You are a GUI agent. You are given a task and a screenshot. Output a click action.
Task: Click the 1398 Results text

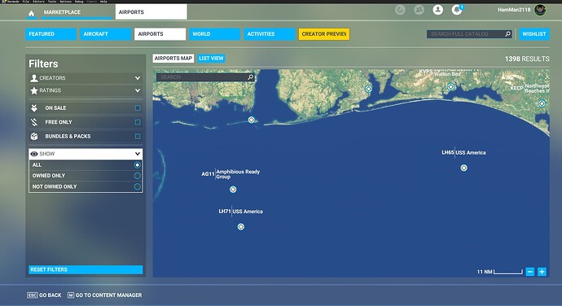[x=527, y=59]
